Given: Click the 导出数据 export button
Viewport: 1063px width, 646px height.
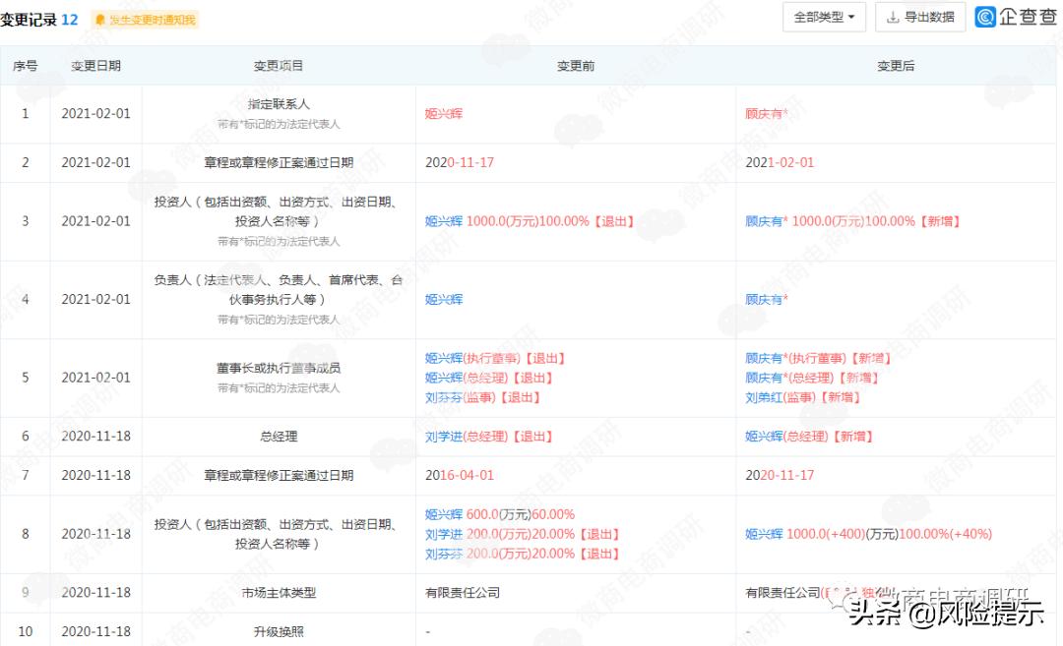Looking at the screenshot, I should tap(920, 17).
